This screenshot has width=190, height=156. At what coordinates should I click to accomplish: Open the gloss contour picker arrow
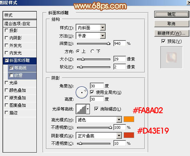(88, 109)
